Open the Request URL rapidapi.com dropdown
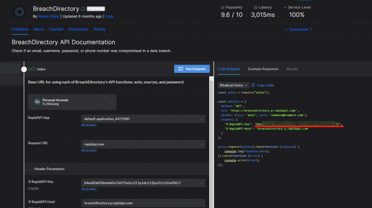The image size is (372, 208). coord(143,144)
